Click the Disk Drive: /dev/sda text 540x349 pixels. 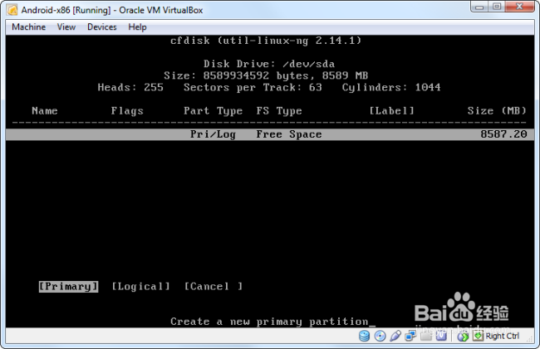[269, 64]
